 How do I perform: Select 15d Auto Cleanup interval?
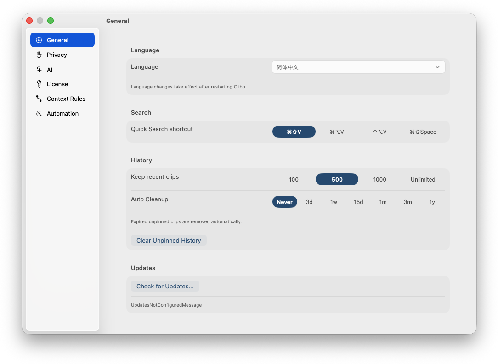(x=359, y=202)
